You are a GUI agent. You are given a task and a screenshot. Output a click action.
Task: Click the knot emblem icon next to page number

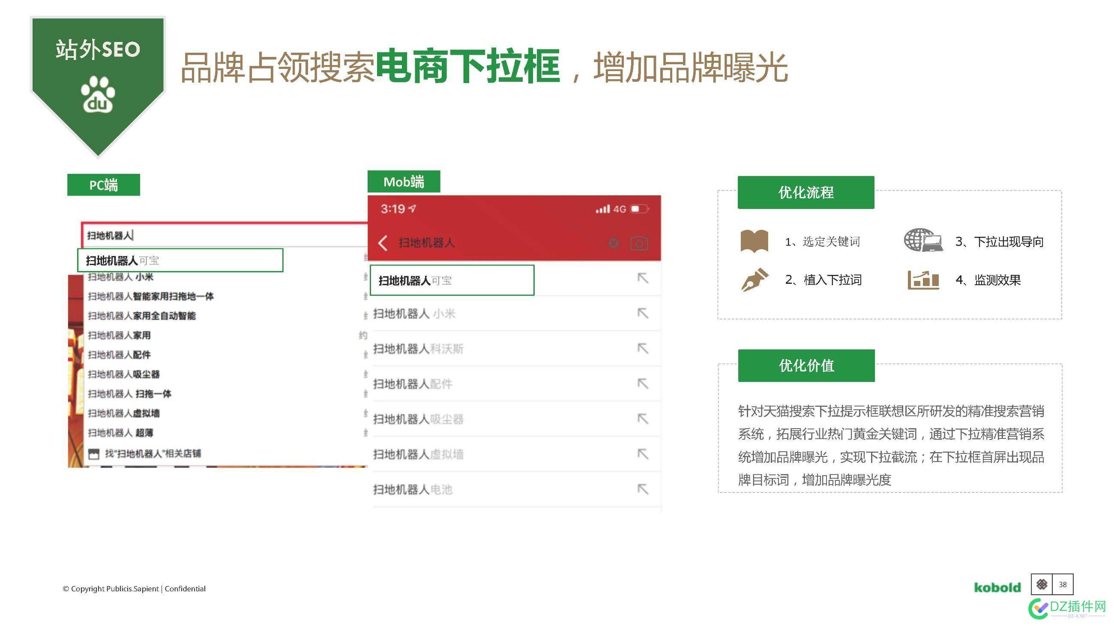[1042, 584]
